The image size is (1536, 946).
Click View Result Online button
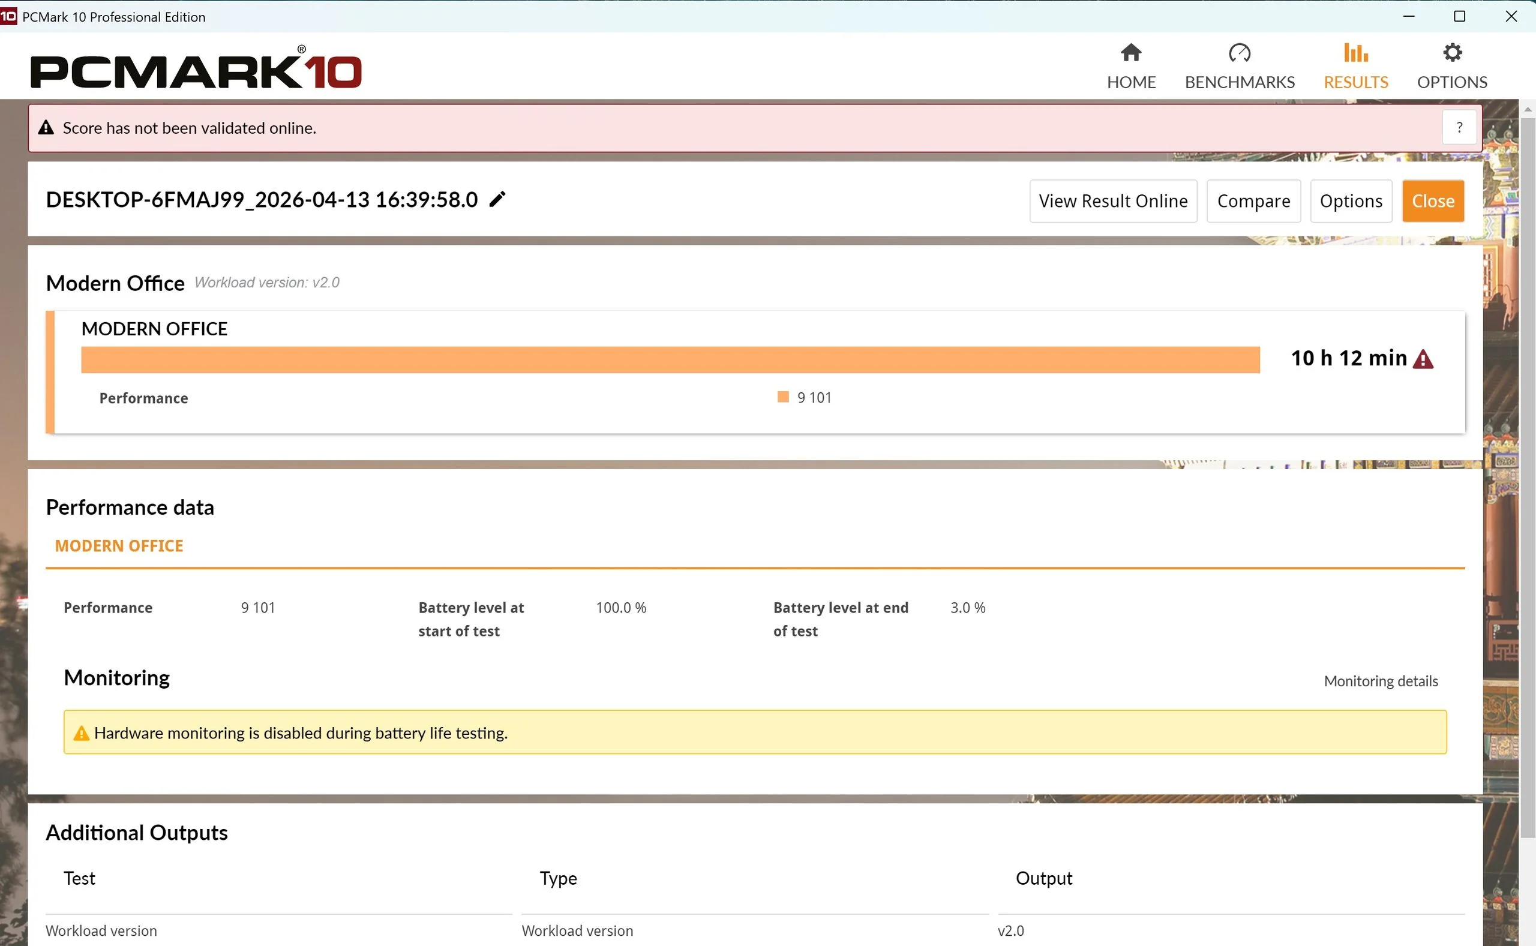(x=1112, y=201)
